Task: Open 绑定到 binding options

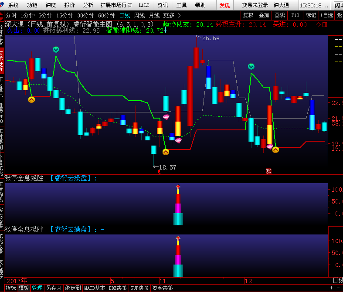Action: click(x=73, y=288)
